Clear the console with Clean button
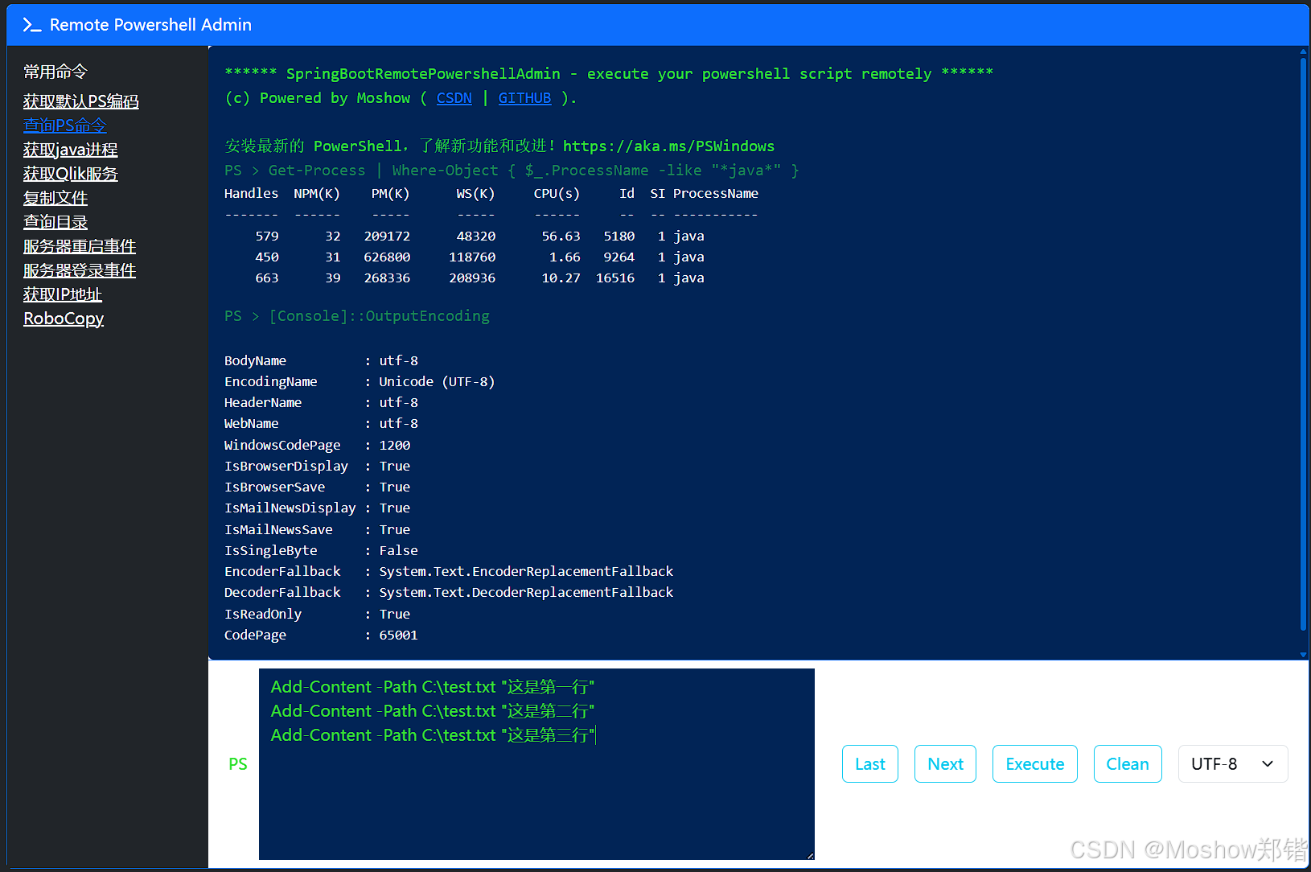 pyautogui.click(x=1128, y=763)
